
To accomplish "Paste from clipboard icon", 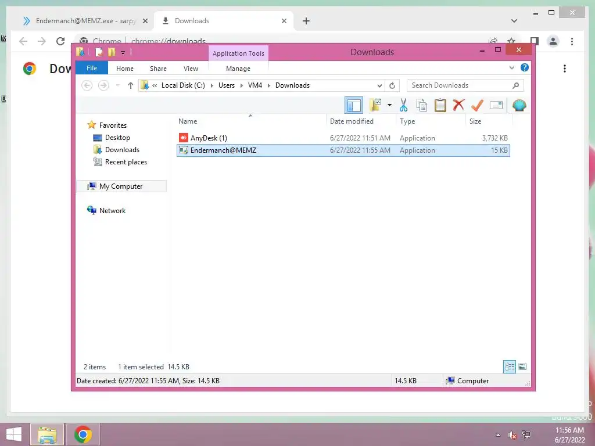I will click(x=440, y=106).
